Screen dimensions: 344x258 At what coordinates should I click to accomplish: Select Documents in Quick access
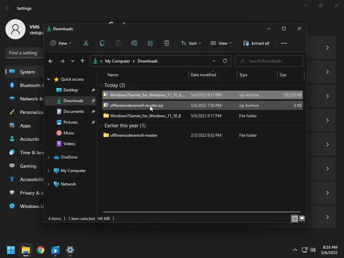tap(70, 112)
